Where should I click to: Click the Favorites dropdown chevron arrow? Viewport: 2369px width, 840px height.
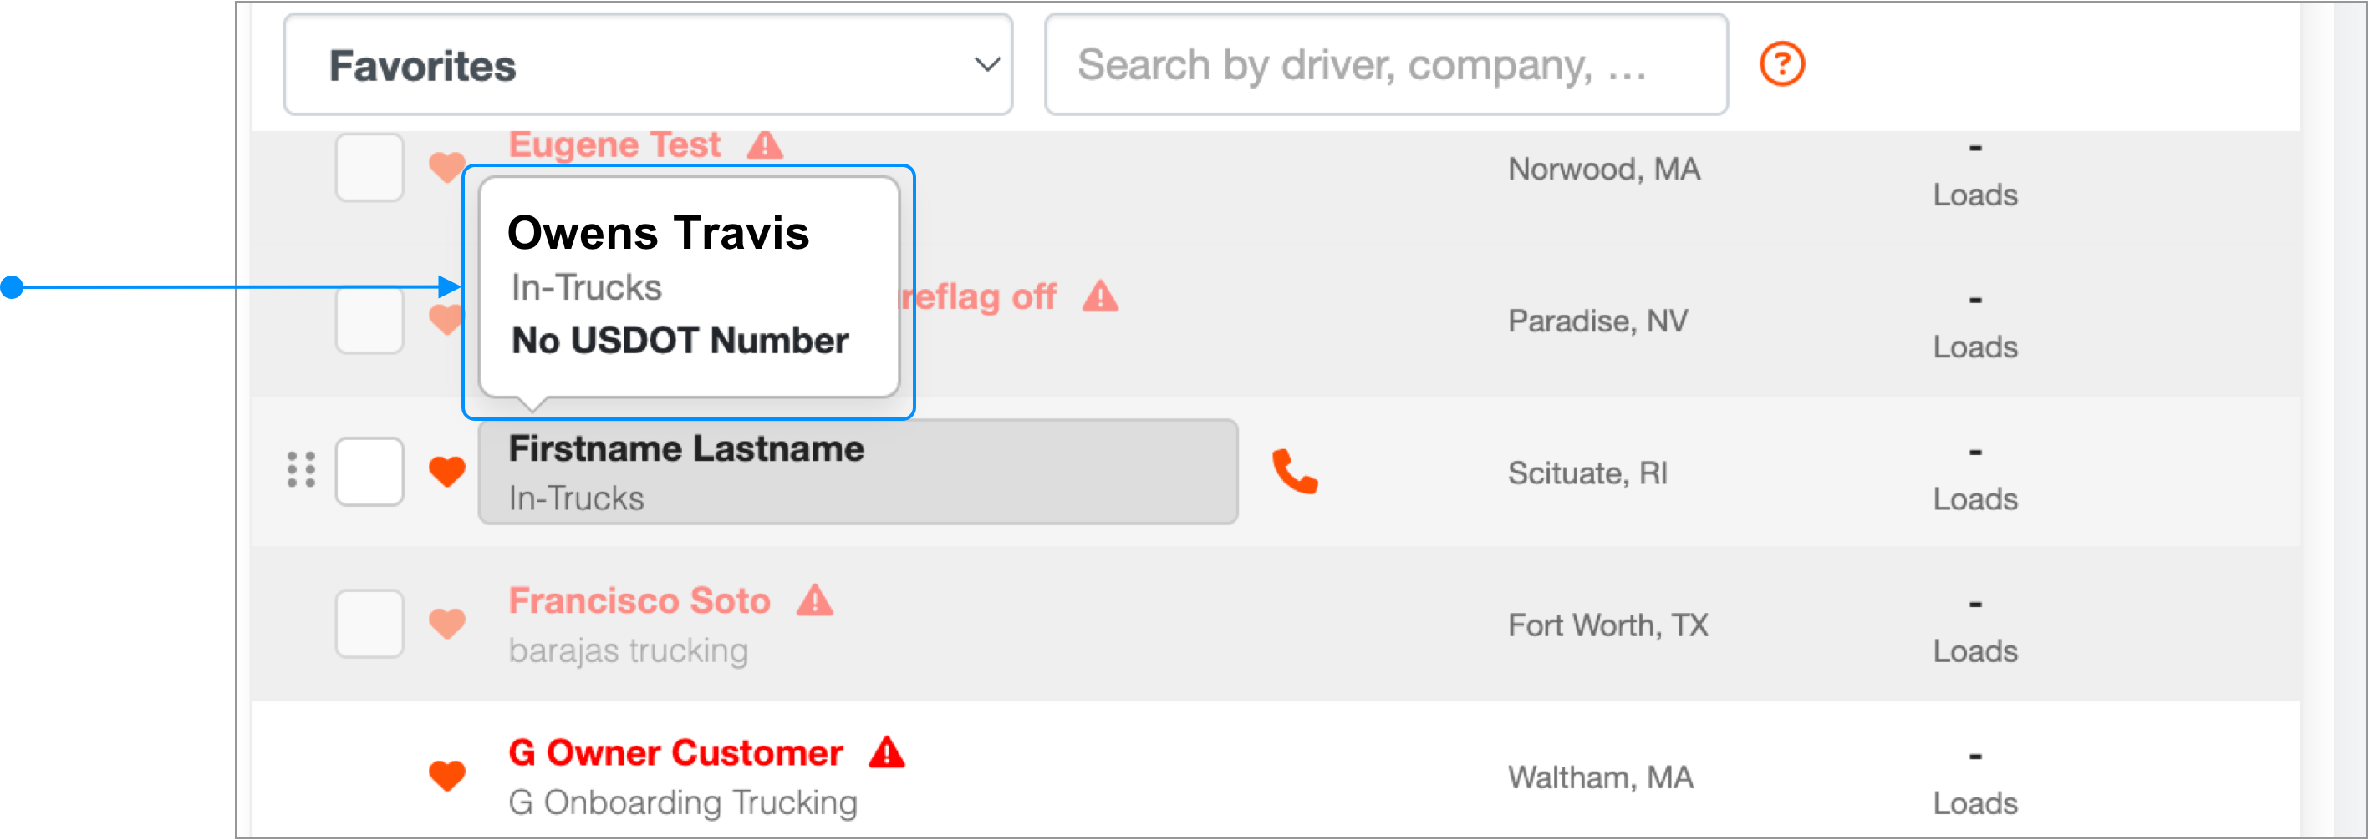(x=986, y=64)
